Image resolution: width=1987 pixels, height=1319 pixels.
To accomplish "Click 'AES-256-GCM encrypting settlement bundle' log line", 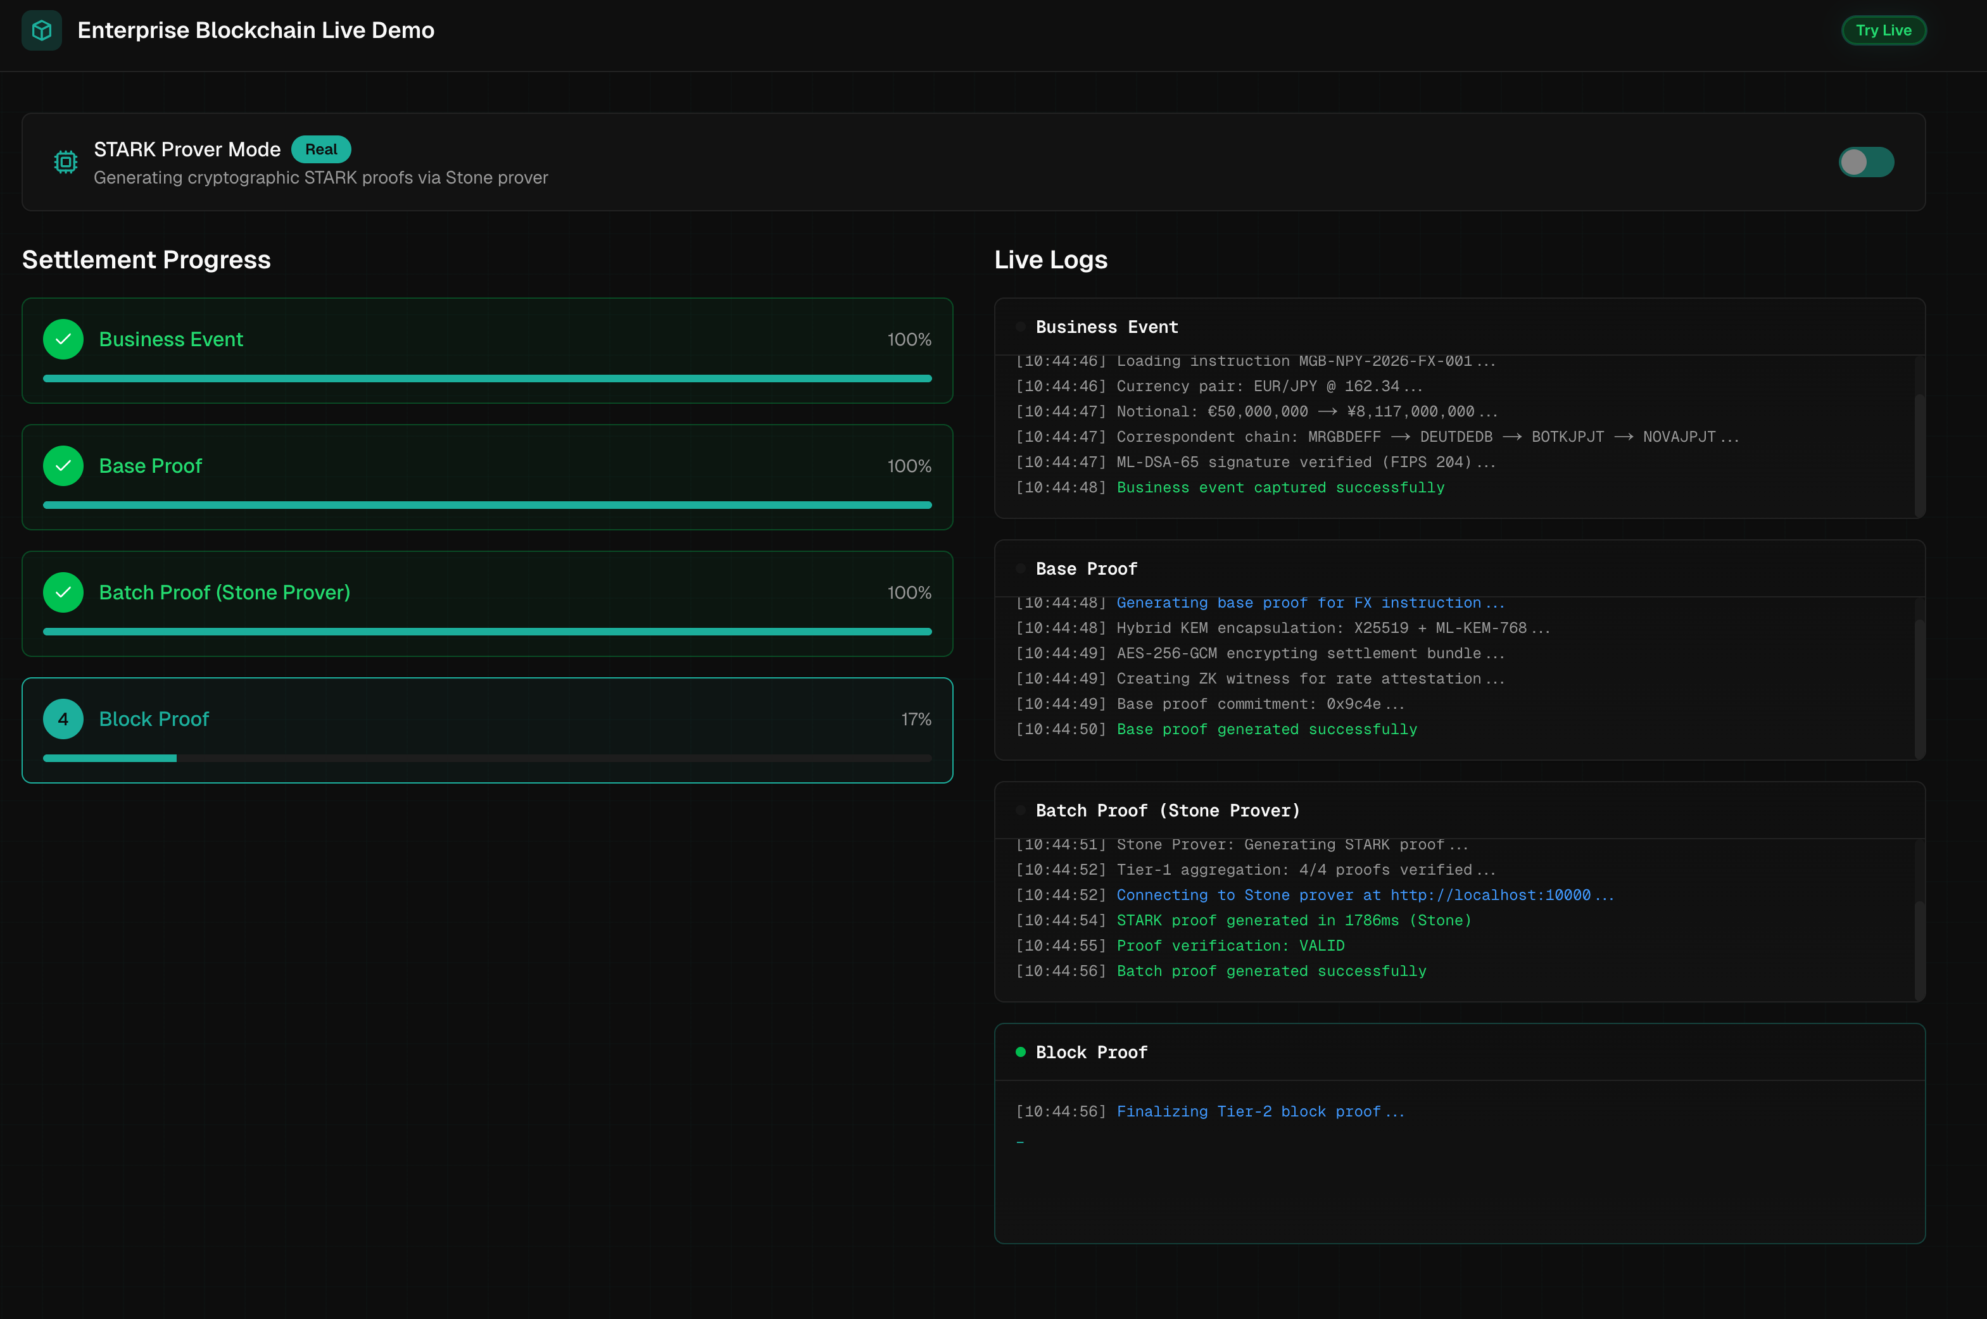I will pyautogui.click(x=1260, y=653).
